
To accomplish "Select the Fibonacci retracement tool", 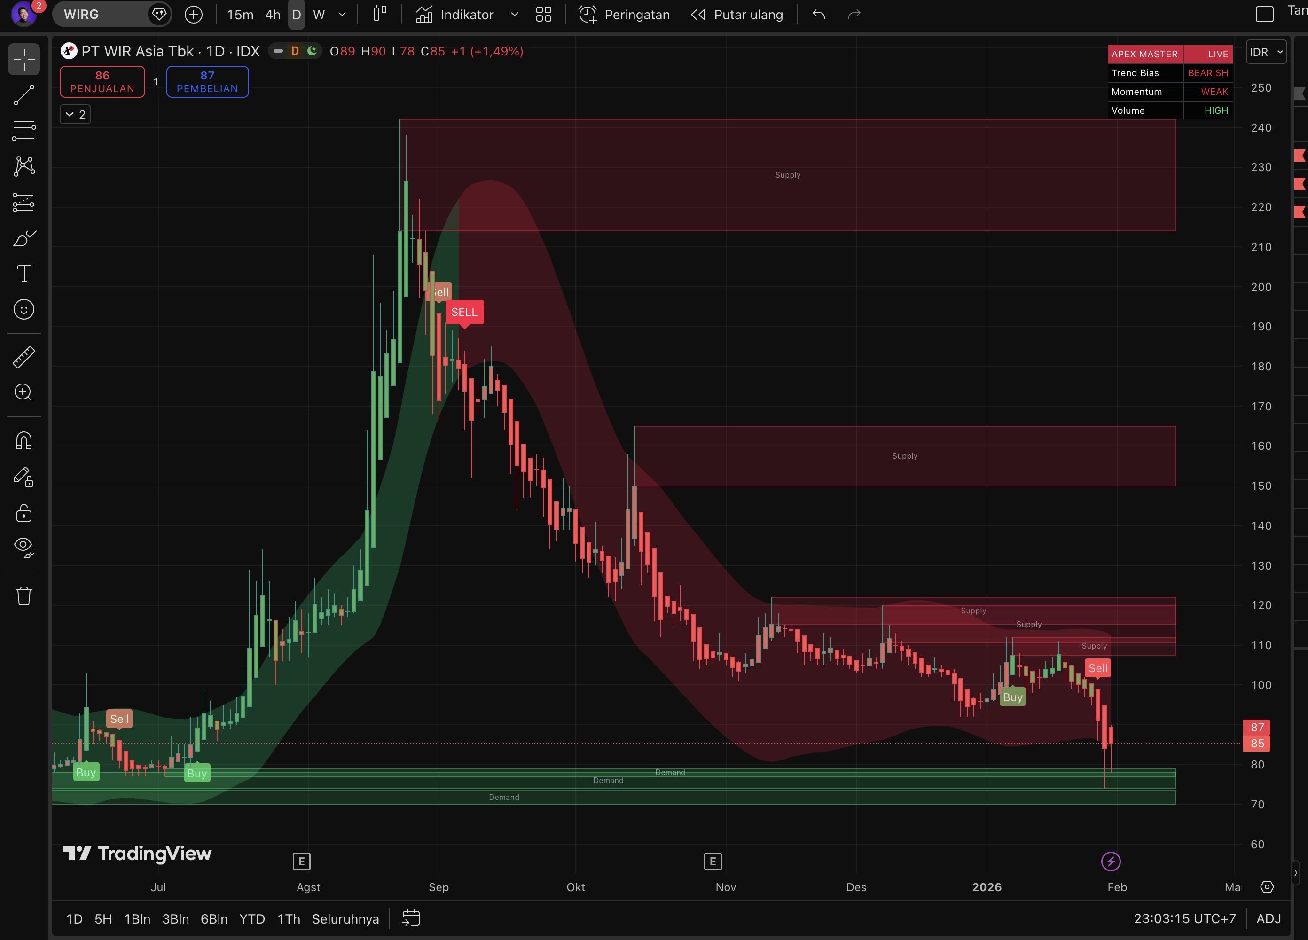I will (23, 131).
